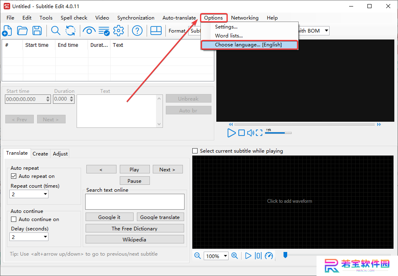This screenshot has width=398, height=276.
Task: Open the Networking menu
Action: pyautogui.click(x=245, y=18)
